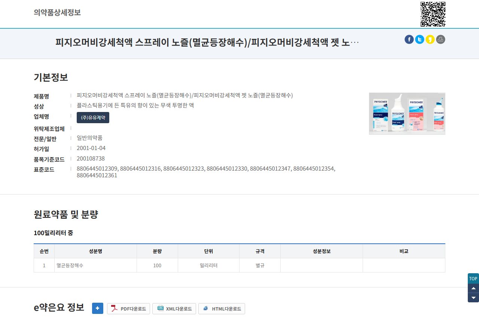Click the 2001-01-04 approval date
Screen dimensions: 479x321
(x=91, y=148)
